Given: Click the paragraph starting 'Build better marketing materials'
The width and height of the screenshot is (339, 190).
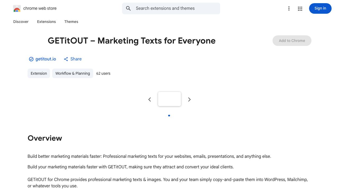Looking at the screenshot, I should [x=149, y=156].
